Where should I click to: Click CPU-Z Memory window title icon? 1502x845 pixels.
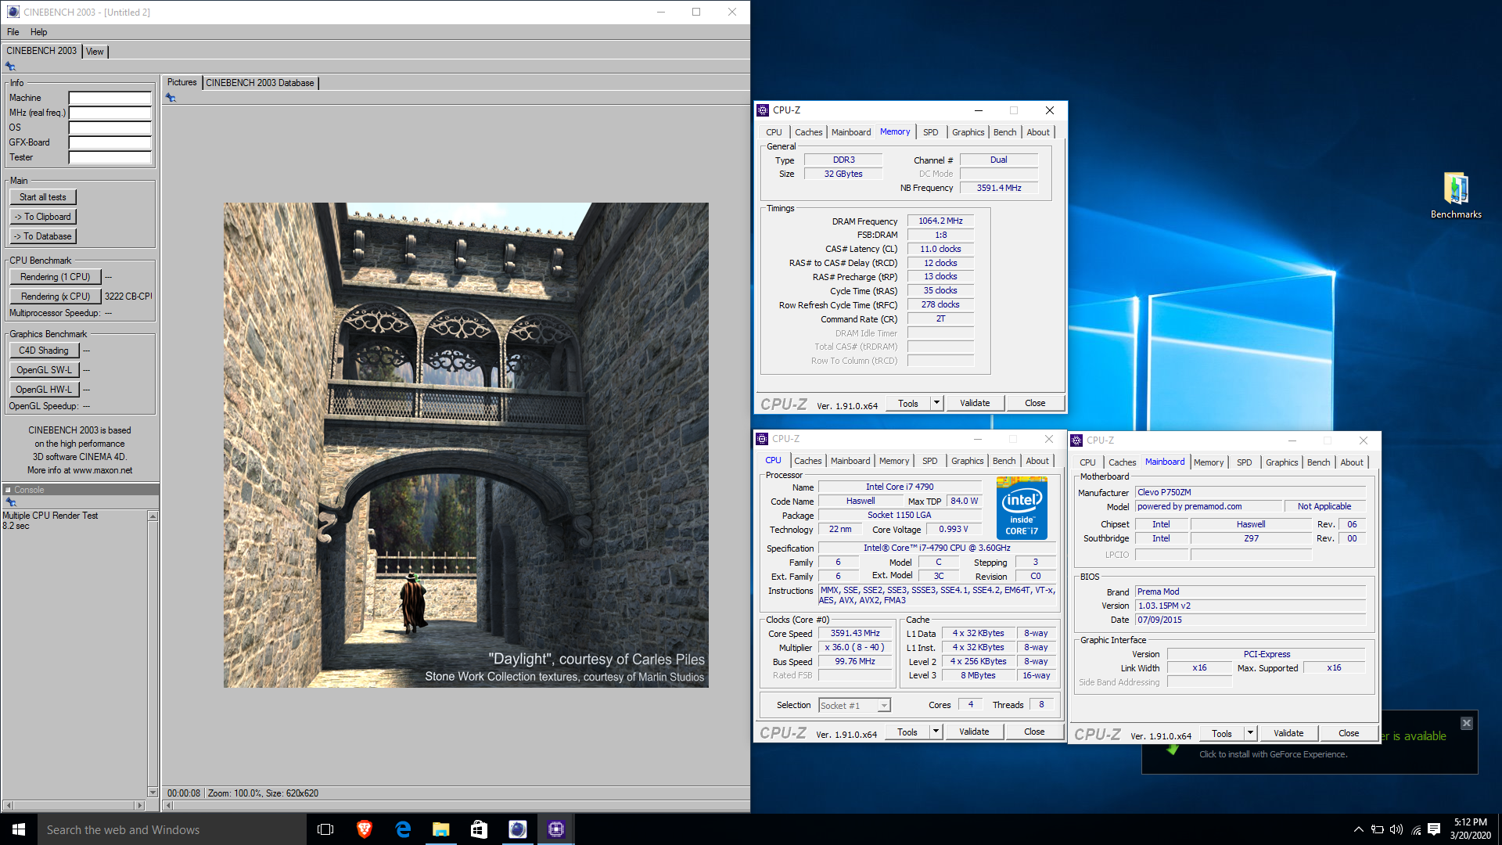pos(764,110)
